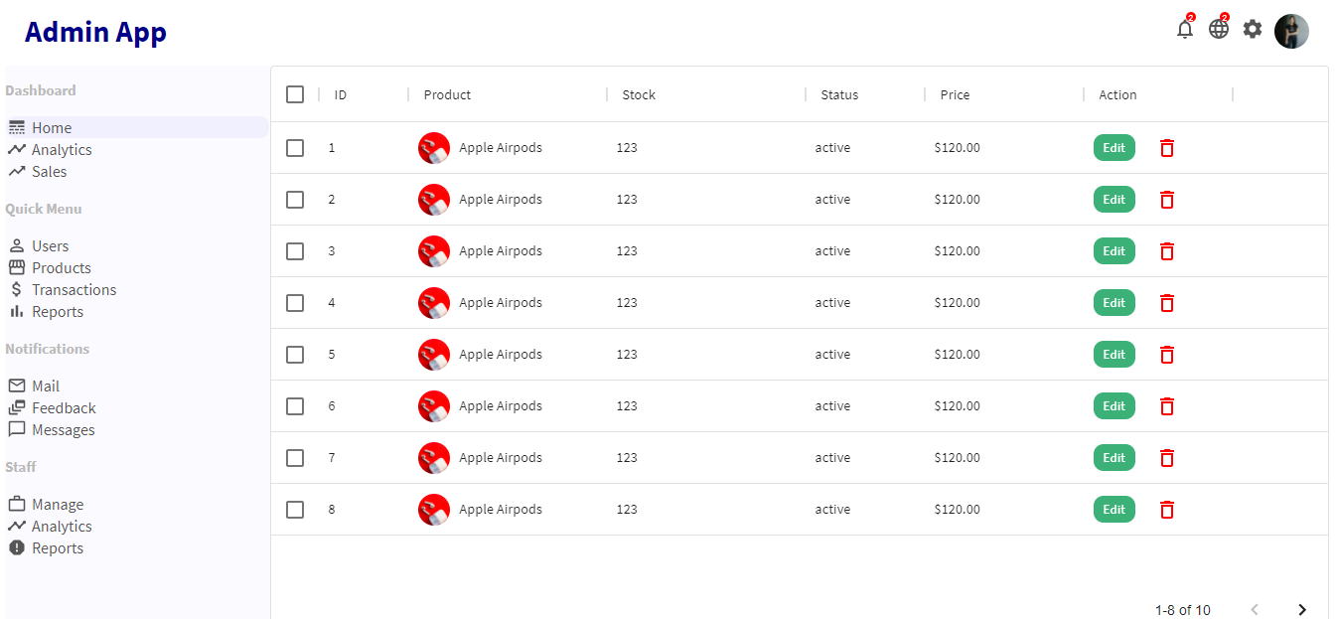
Task: Check the checkbox for row ID 2
Action: pos(295,200)
